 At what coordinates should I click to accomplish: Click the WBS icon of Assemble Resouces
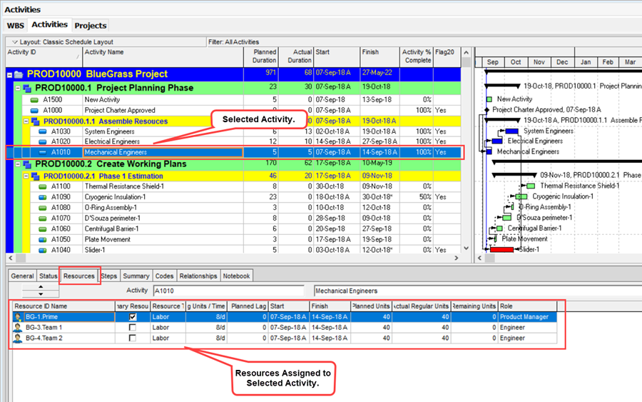coord(36,121)
